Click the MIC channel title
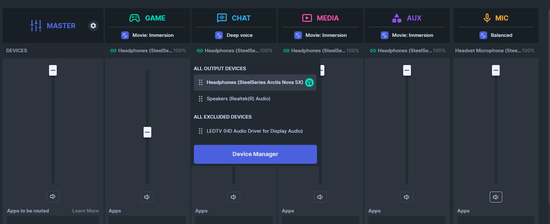Viewport: 550px width, 224px height. point(502,18)
